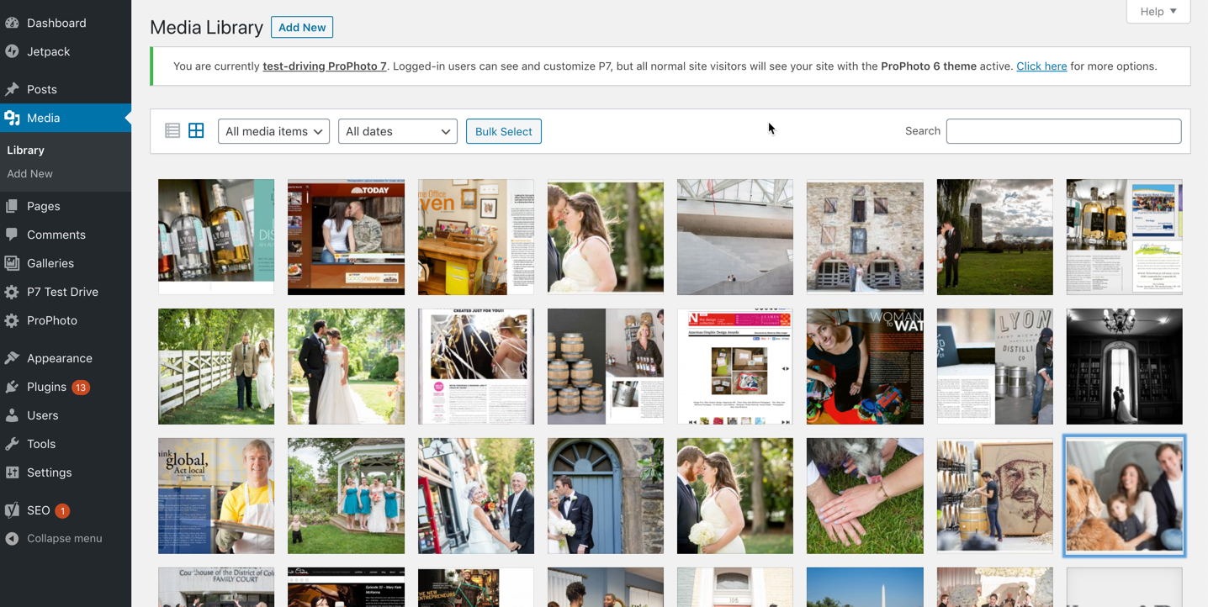
Task: Follow the Click here link
Action: tap(1041, 66)
